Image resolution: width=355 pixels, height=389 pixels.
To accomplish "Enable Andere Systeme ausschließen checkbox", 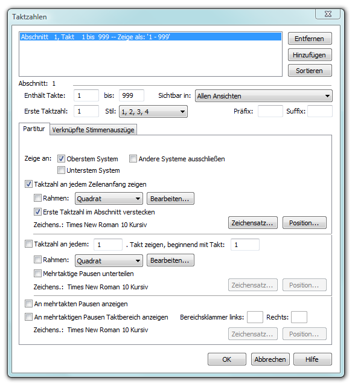I will pos(133,159).
